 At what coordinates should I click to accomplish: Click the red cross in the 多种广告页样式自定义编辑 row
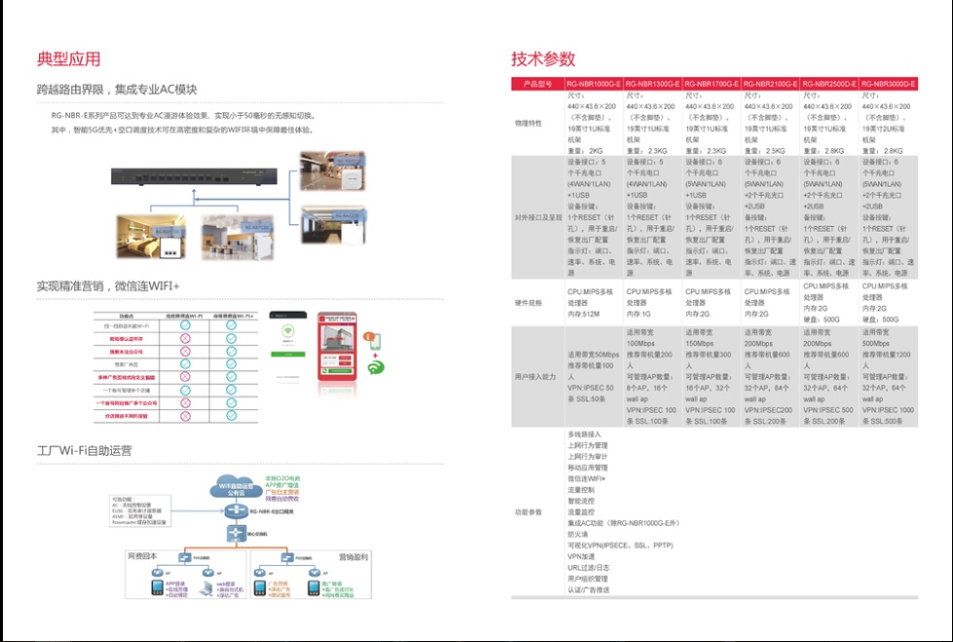point(185,377)
